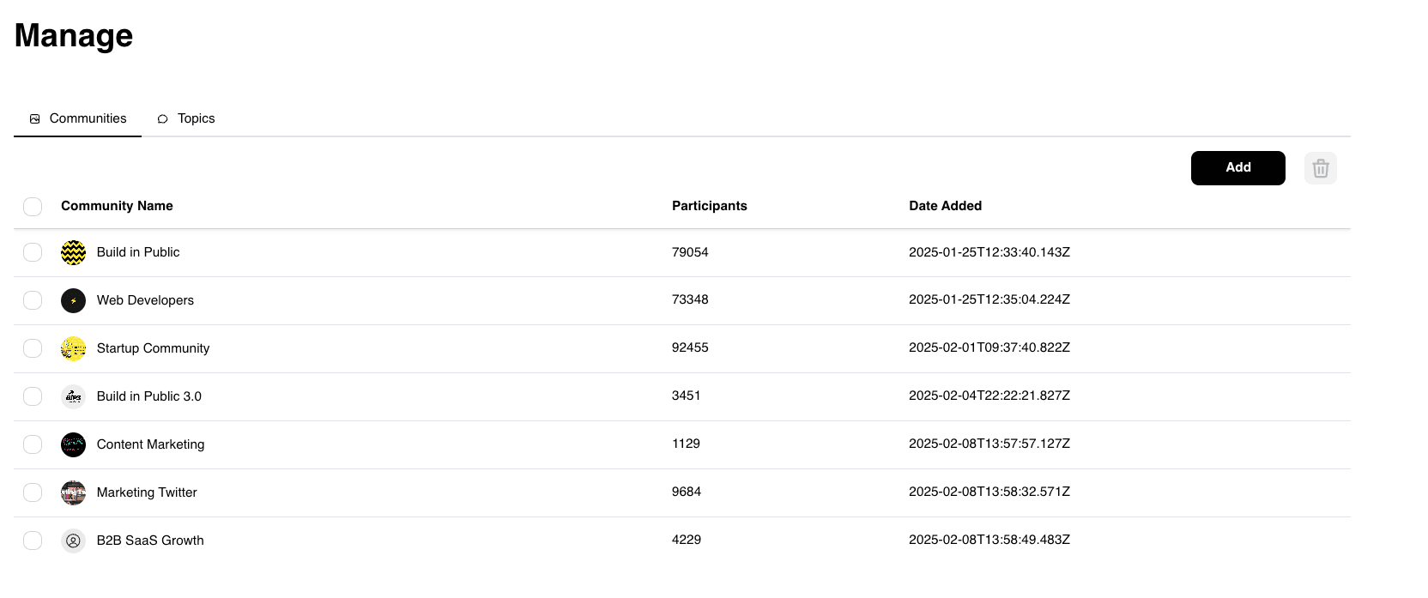Click the Build in Public 3.0 avatar
This screenshot has height=598, width=1428.
pos(74,396)
